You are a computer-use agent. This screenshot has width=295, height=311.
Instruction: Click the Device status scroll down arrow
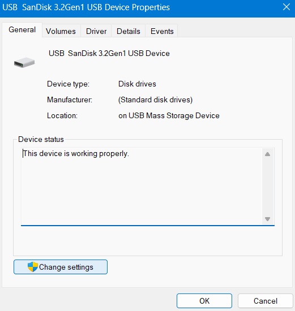point(268,219)
